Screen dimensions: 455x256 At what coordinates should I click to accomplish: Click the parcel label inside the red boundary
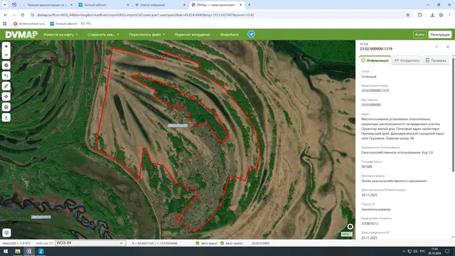(x=178, y=126)
